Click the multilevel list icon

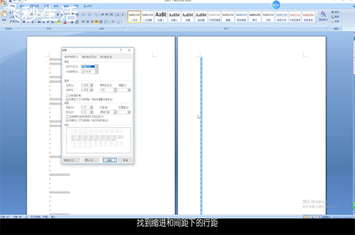pos(97,15)
